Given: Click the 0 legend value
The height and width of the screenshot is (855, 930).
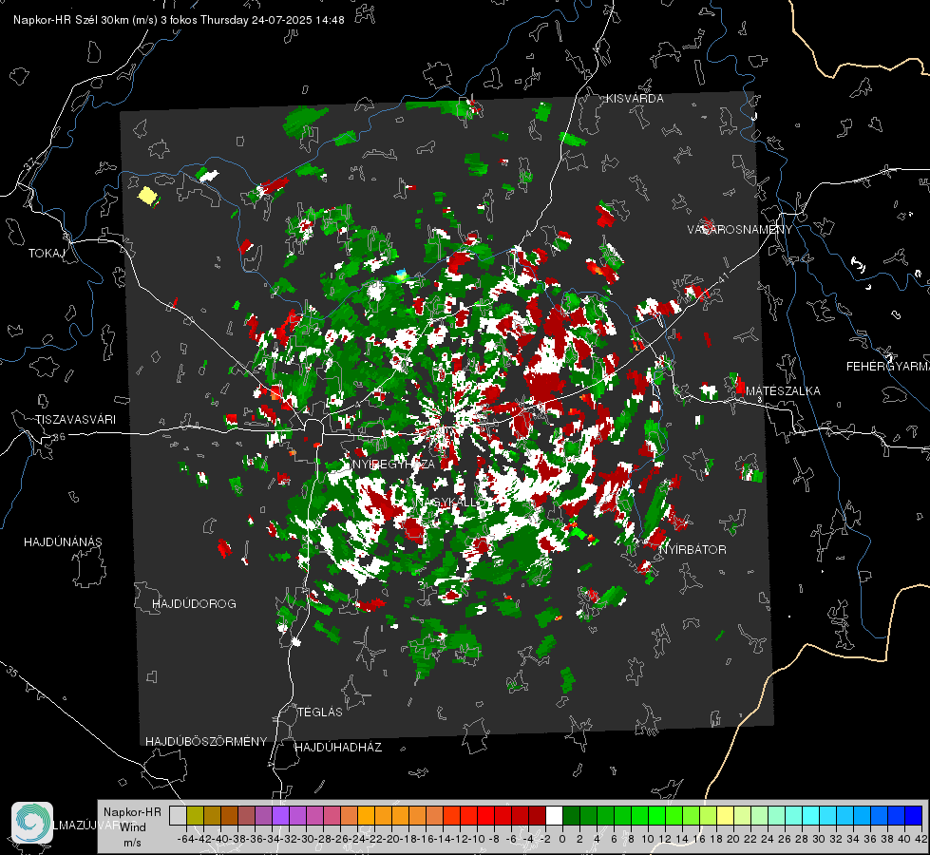Looking at the screenshot, I should click(562, 839).
